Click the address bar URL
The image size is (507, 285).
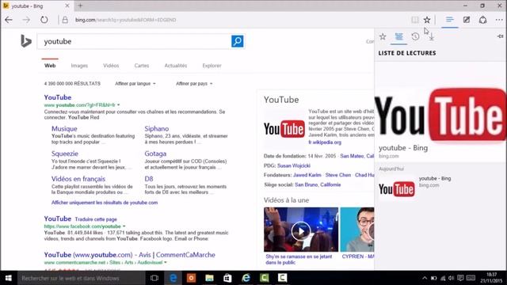(x=125, y=20)
